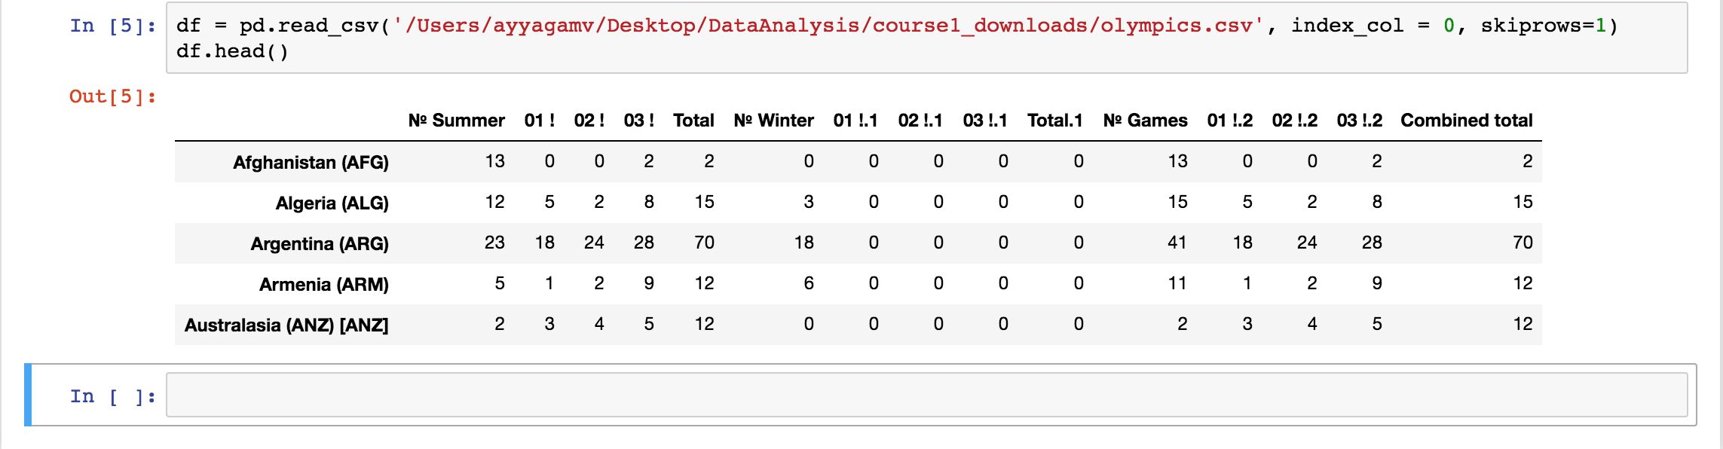Screen dimensions: 1723x449
Task: Click the Total.1 column header
Action: point(1055,121)
